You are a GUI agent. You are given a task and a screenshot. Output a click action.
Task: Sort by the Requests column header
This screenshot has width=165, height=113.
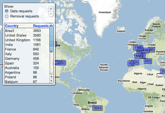pyautogui.click(x=41, y=26)
